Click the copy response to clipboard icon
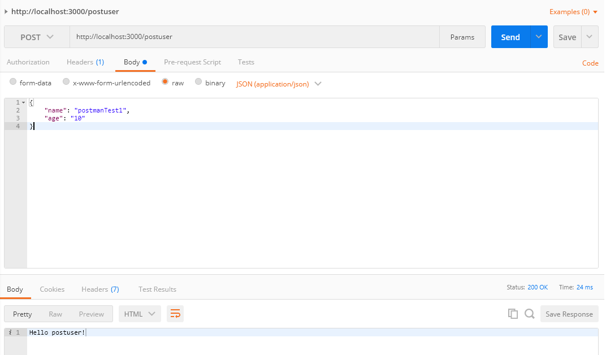The width and height of the screenshot is (606, 355). point(513,314)
